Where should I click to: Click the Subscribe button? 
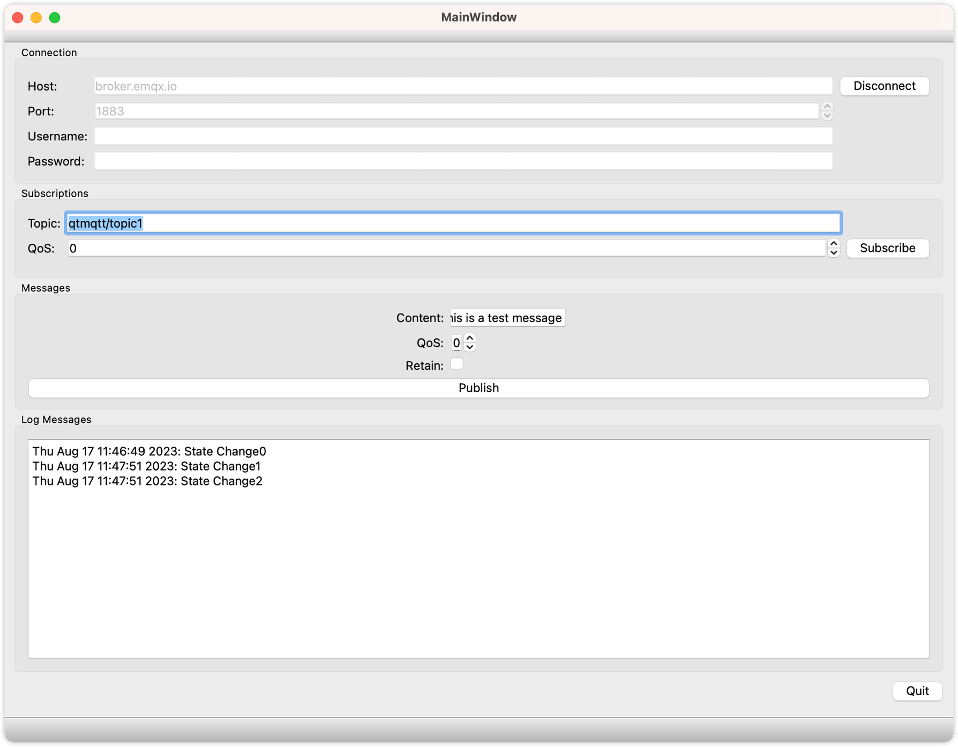(x=887, y=248)
